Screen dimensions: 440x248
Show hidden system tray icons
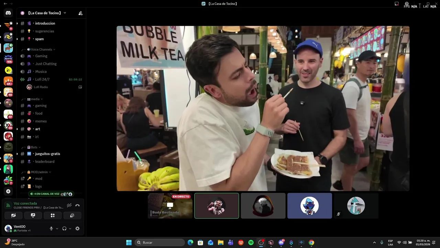click(x=374, y=242)
